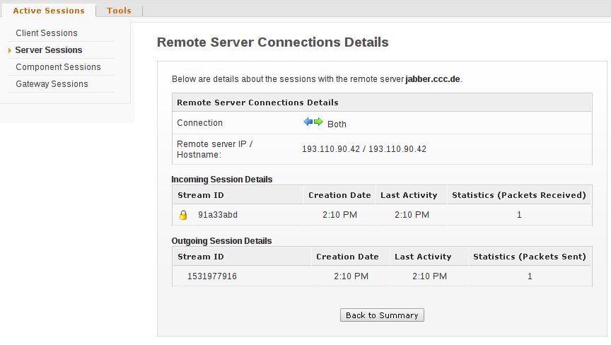The image size is (611, 345).
Task: Click incoming stream ID 91a33abd
Action: [x=217, y=215]
